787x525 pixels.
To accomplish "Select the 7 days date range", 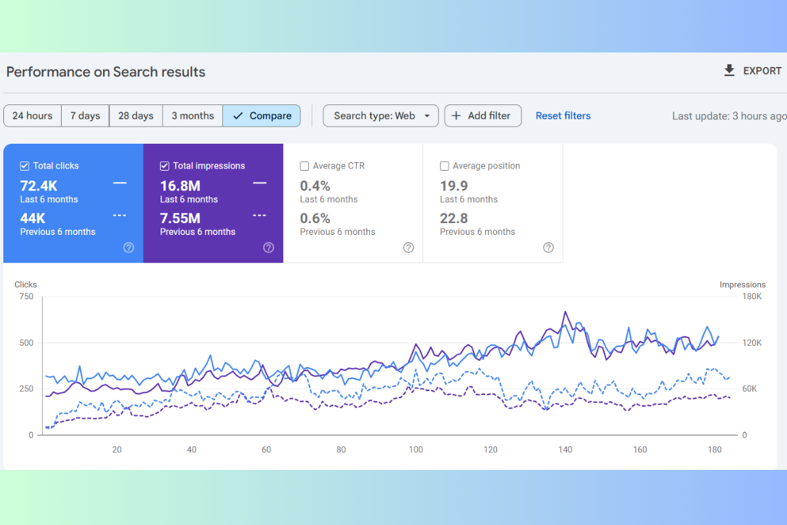I will (85, 115).
